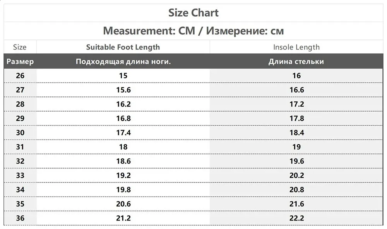Select size 32 cell
The image size is (387, 229).
pos(20,161)
